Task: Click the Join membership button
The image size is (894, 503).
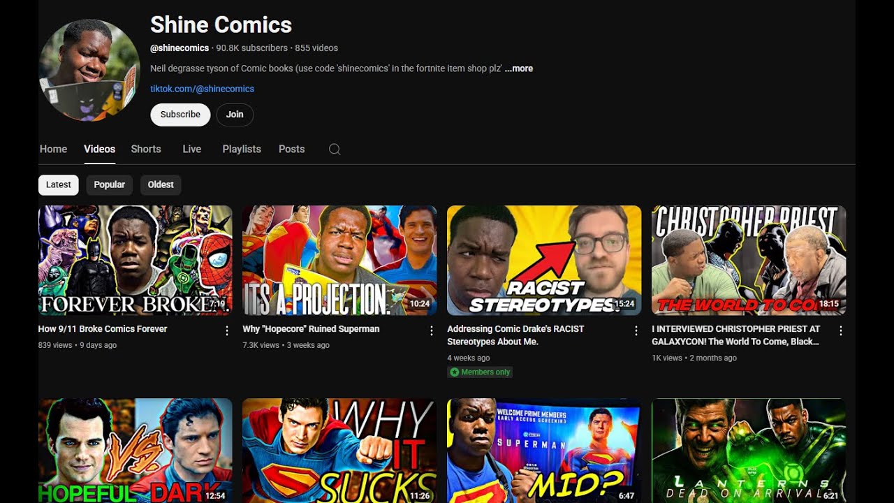Action: (235, 115)
